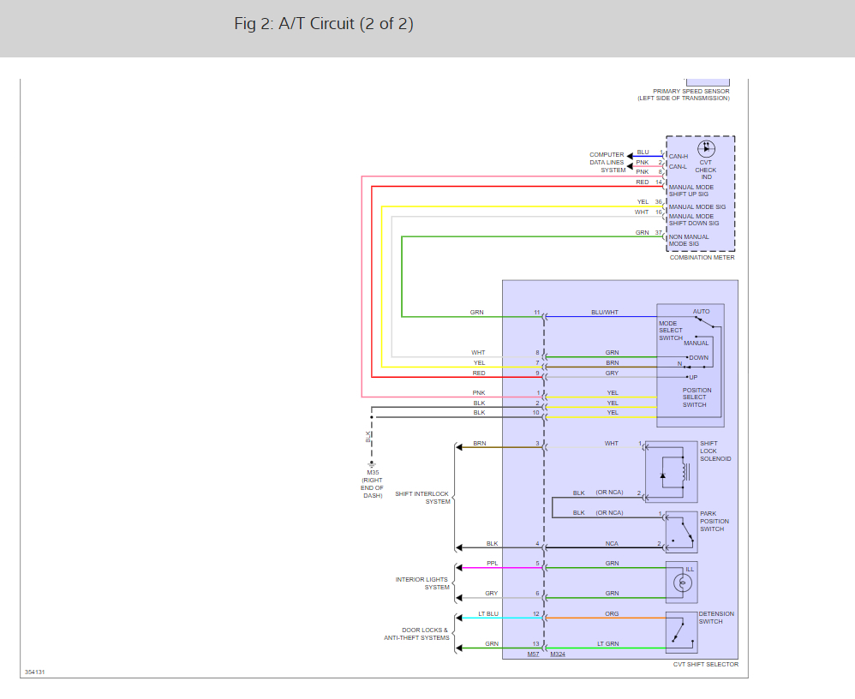Click the arrowhead on the blue CAN-H wire
Viewport: 855px width, 699px height.
click(630, 157)
